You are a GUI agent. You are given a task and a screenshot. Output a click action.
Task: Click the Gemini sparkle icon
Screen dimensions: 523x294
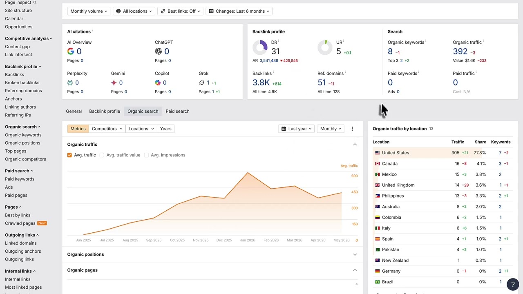pyautogui.click(x=114, y=82)
